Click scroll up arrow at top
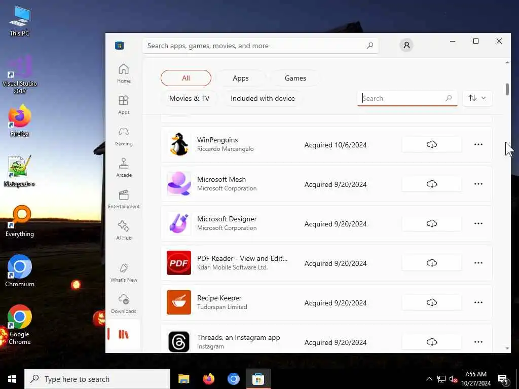 [507, 62]
